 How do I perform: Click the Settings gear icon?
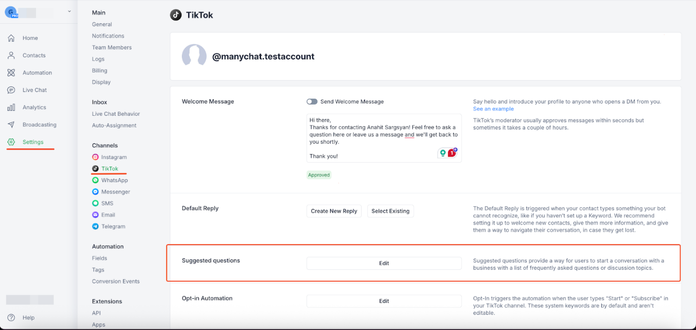(x=12, y=141)
